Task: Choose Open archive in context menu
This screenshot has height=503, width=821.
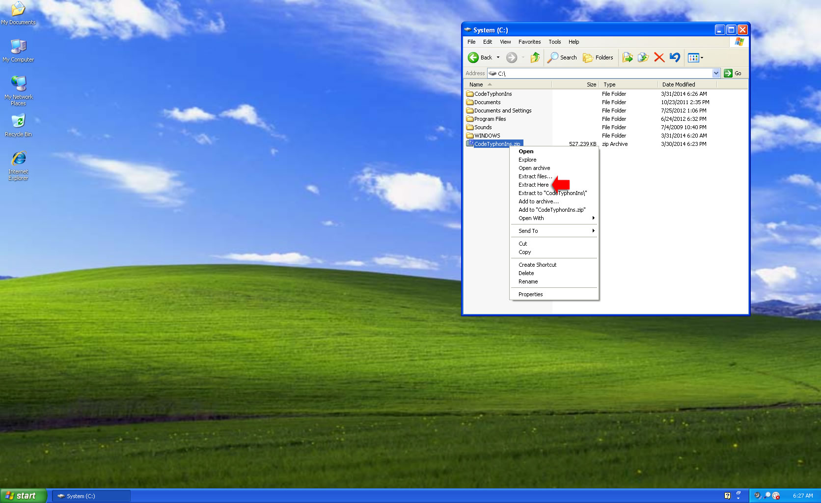Action: [x=554, y=168]
